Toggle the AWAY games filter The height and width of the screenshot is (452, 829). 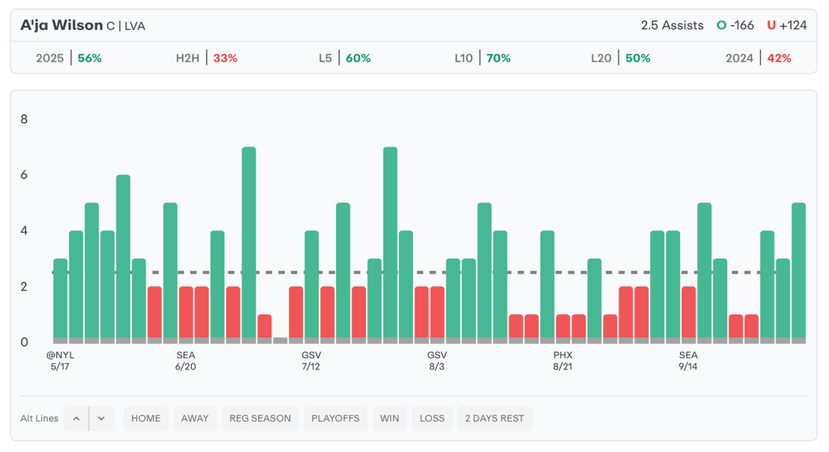tap(194, 418)
